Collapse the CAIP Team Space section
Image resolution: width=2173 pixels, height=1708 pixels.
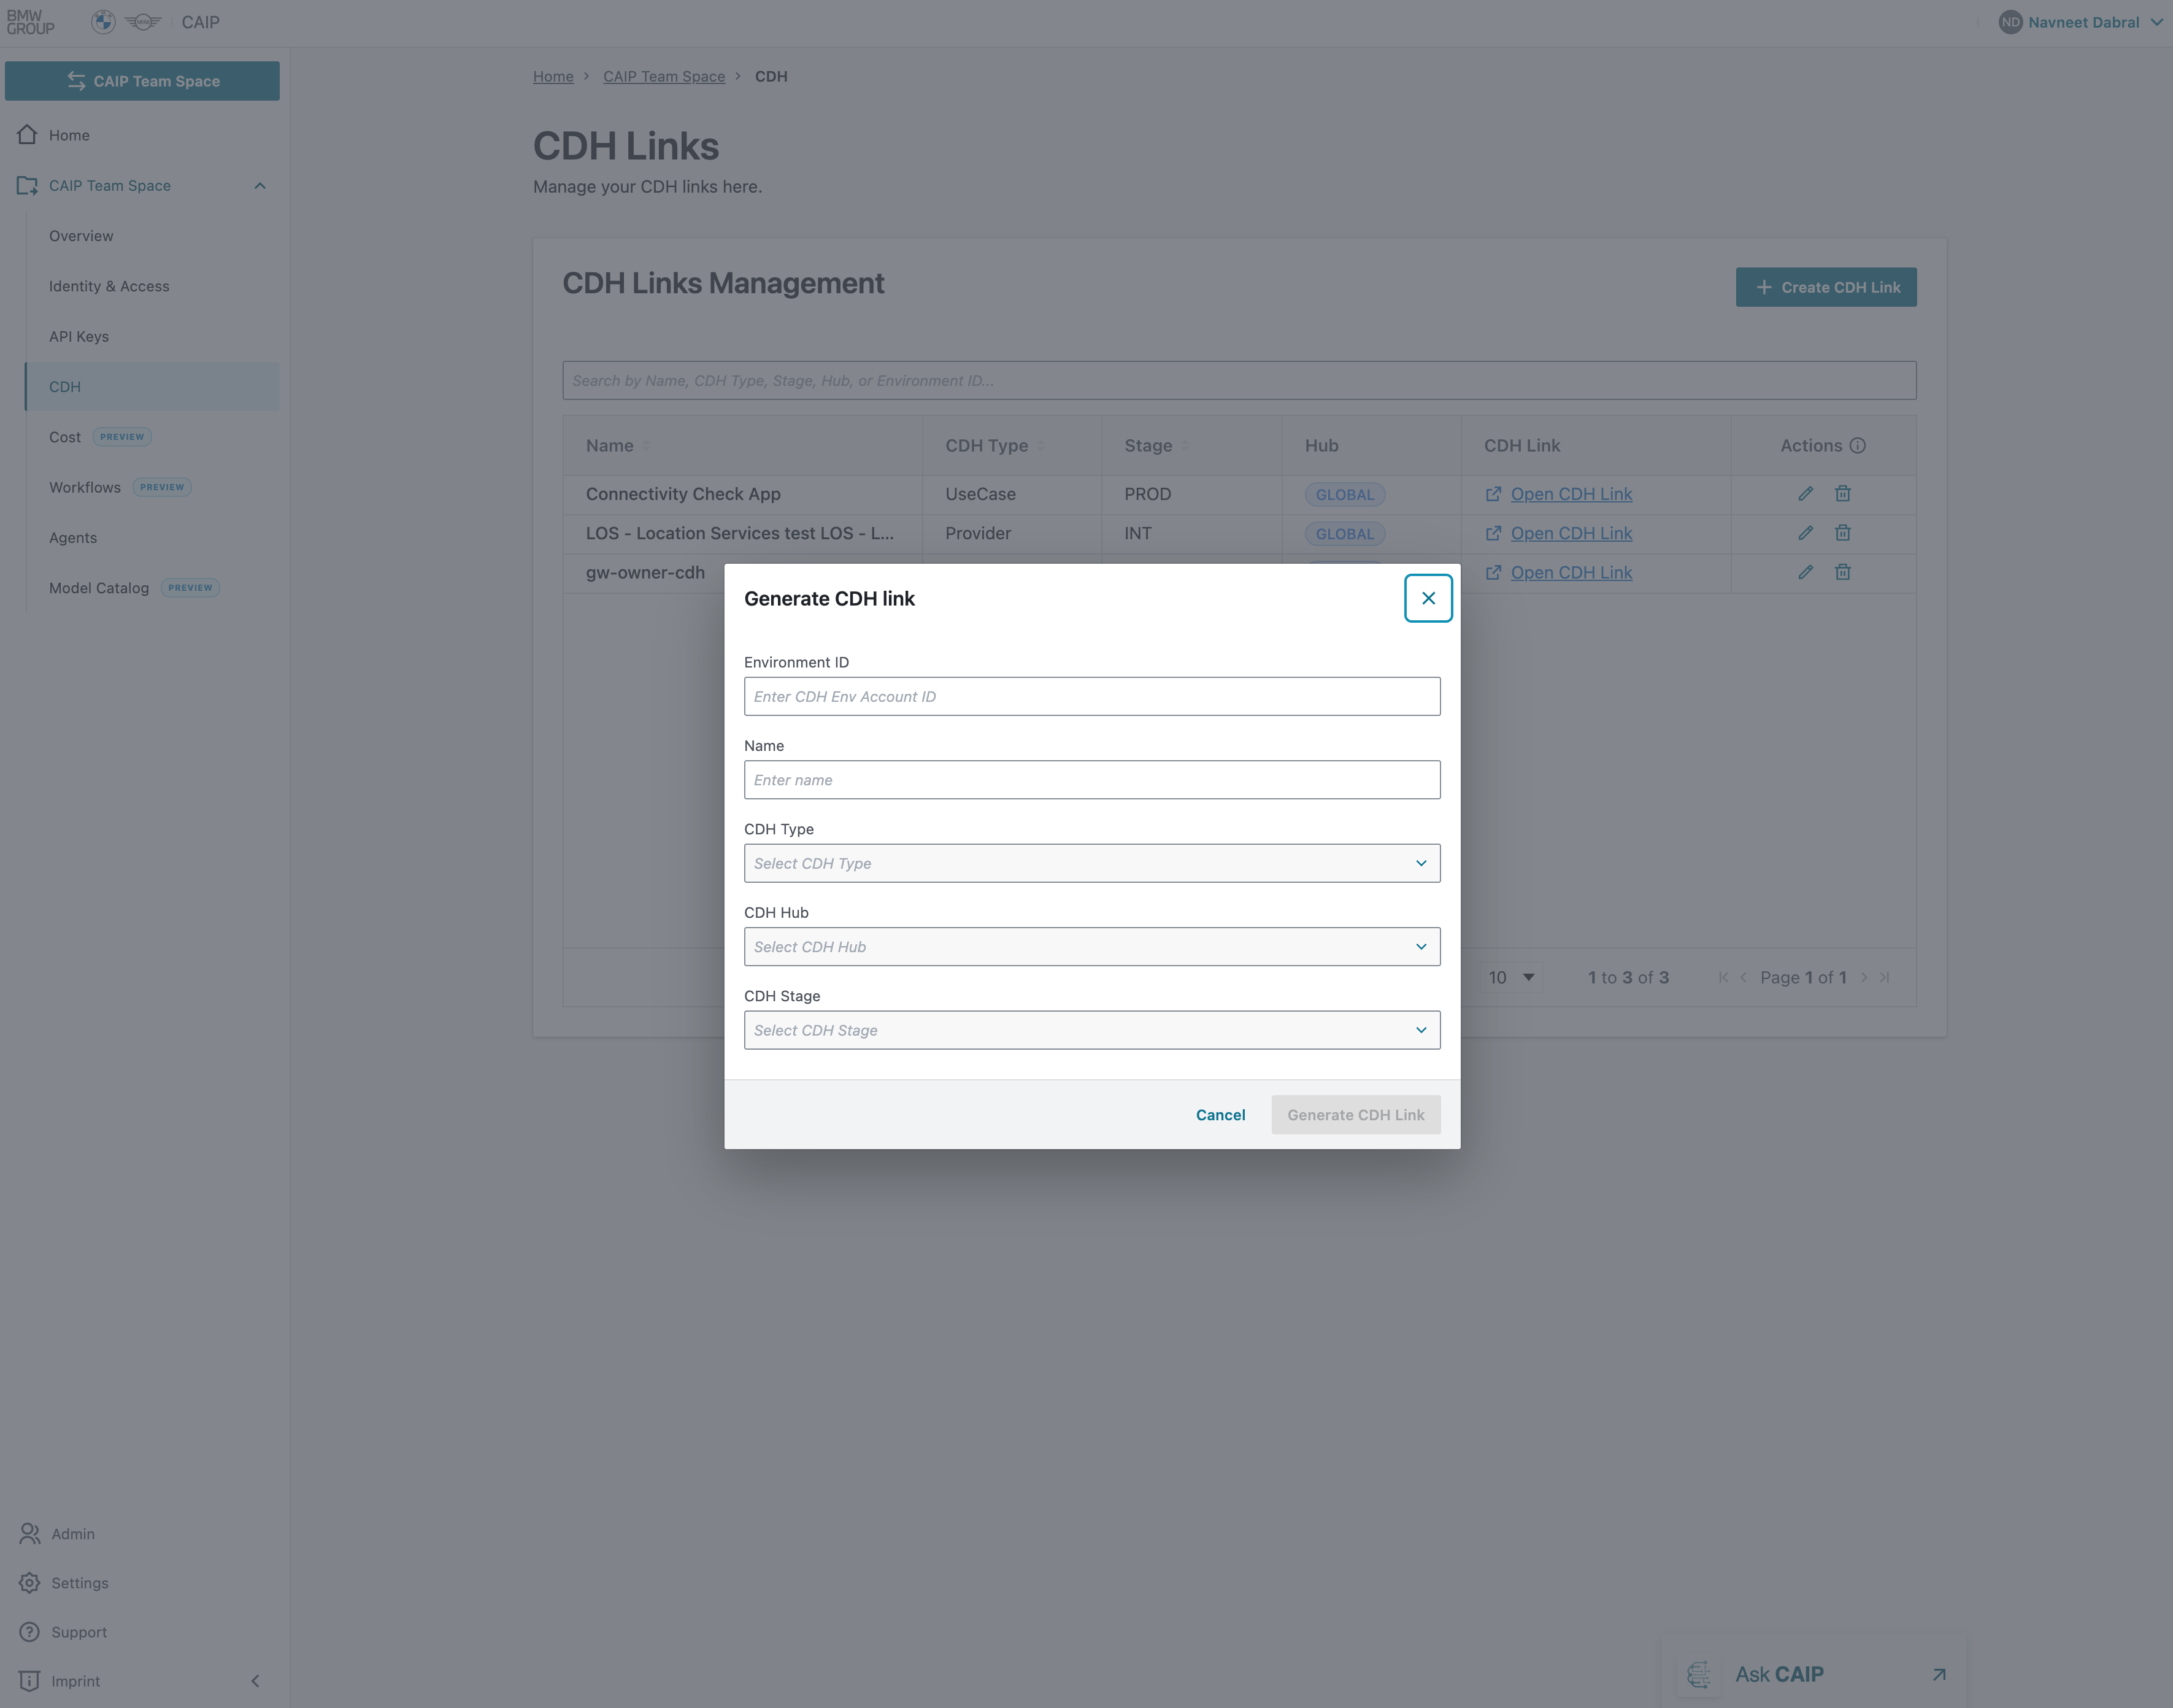coord(260,186)
